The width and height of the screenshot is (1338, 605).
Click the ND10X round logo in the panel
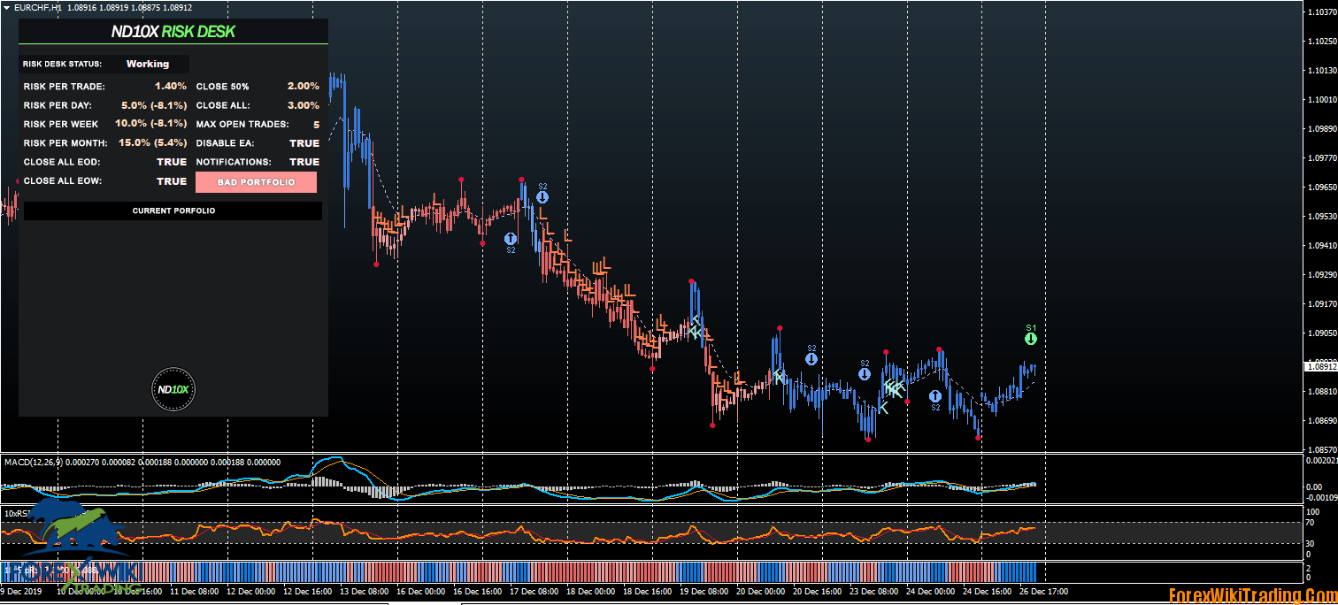173,389
